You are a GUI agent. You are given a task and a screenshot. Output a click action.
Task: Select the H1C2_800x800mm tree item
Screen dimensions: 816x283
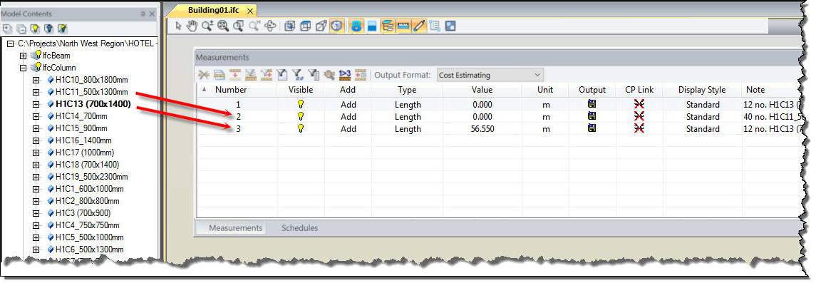pyautogui.click(x=88, y=201)
